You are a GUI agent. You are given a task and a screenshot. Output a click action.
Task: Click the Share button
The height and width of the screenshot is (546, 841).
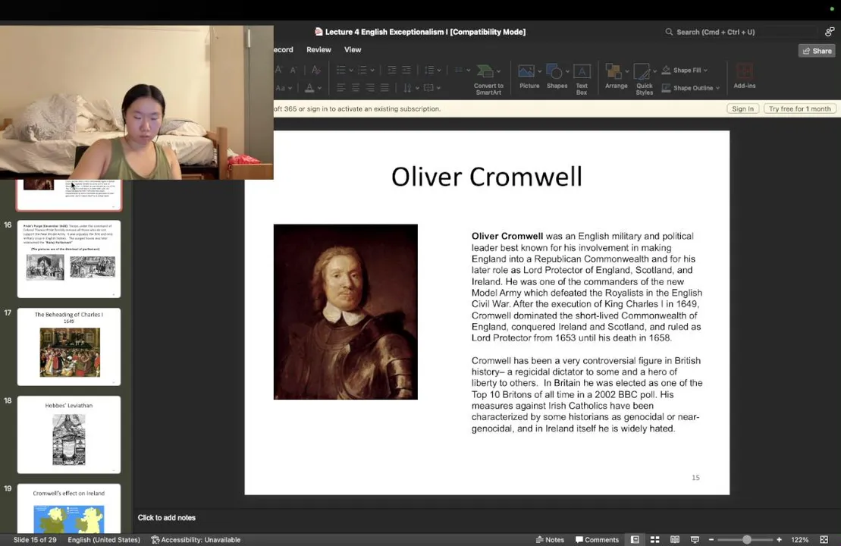click(817, 50)
